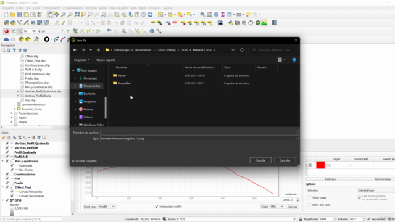The width and height of the screenshot is (395, 222).
Task: Refresh the Save As folder view
Action: click(242, 50)
